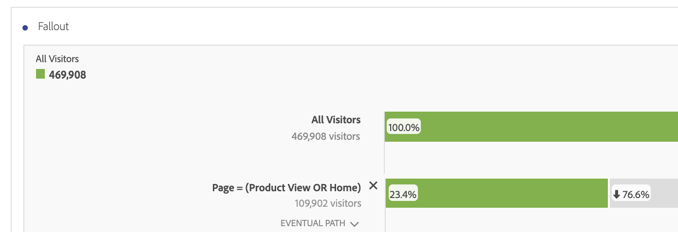Click the 109,902 visitors count text
678x232 pixels.
point(328,203)
